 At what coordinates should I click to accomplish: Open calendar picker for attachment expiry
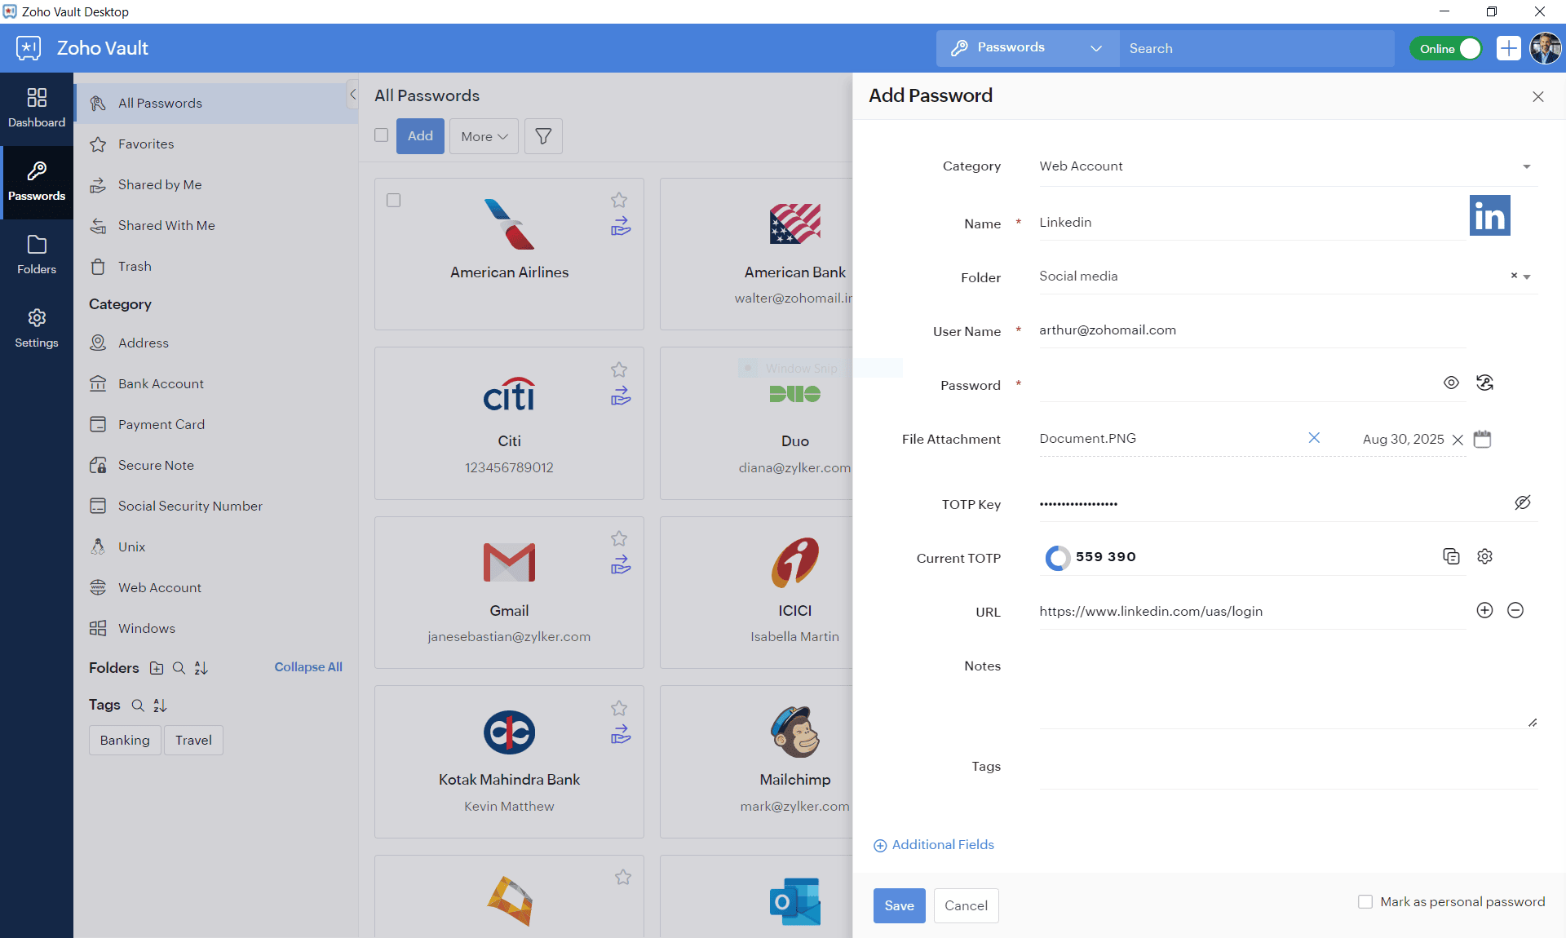click(1482, 439)
